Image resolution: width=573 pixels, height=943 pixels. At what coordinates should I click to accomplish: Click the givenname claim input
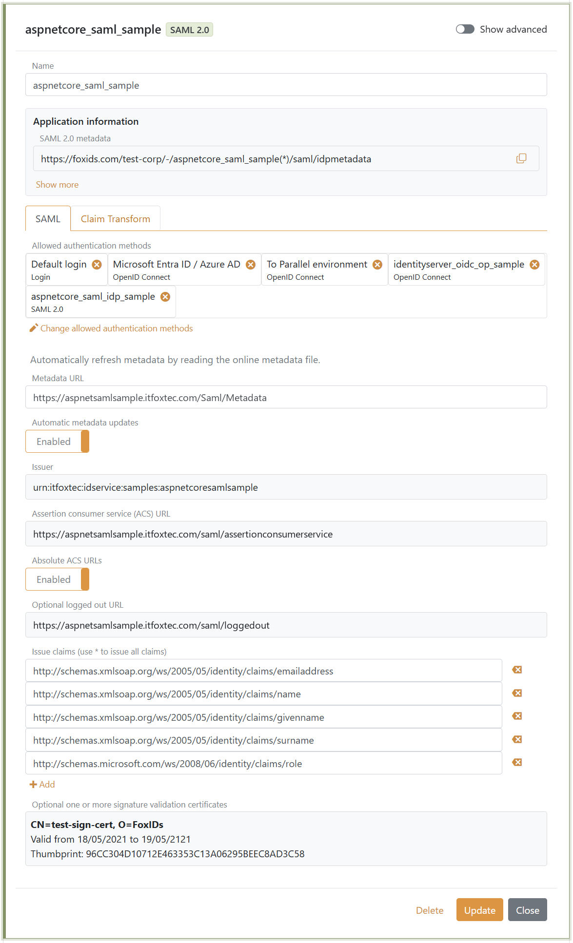(x=264, y=717)
